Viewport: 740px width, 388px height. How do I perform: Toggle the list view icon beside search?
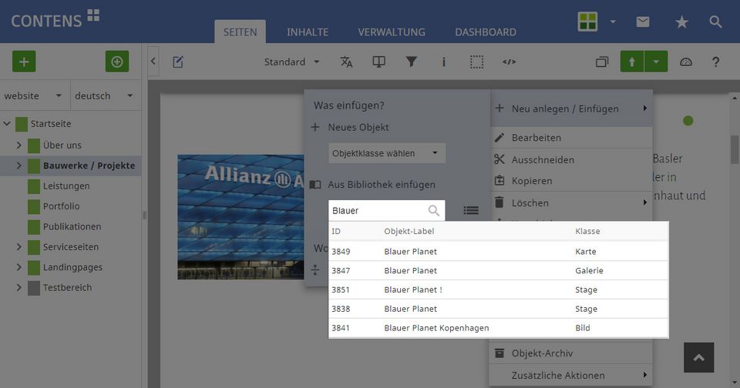471,210
